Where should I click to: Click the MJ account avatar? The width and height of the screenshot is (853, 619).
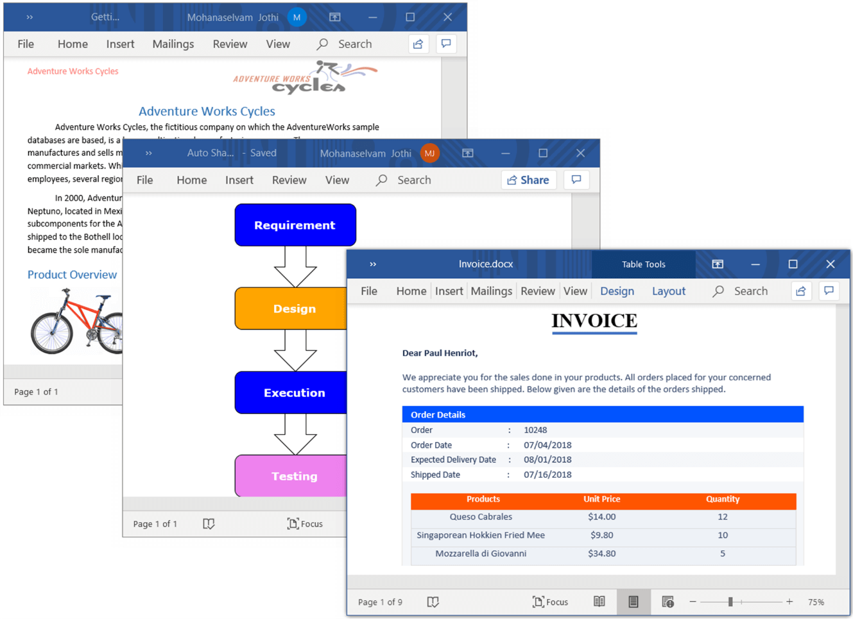[x=429, y=153]
